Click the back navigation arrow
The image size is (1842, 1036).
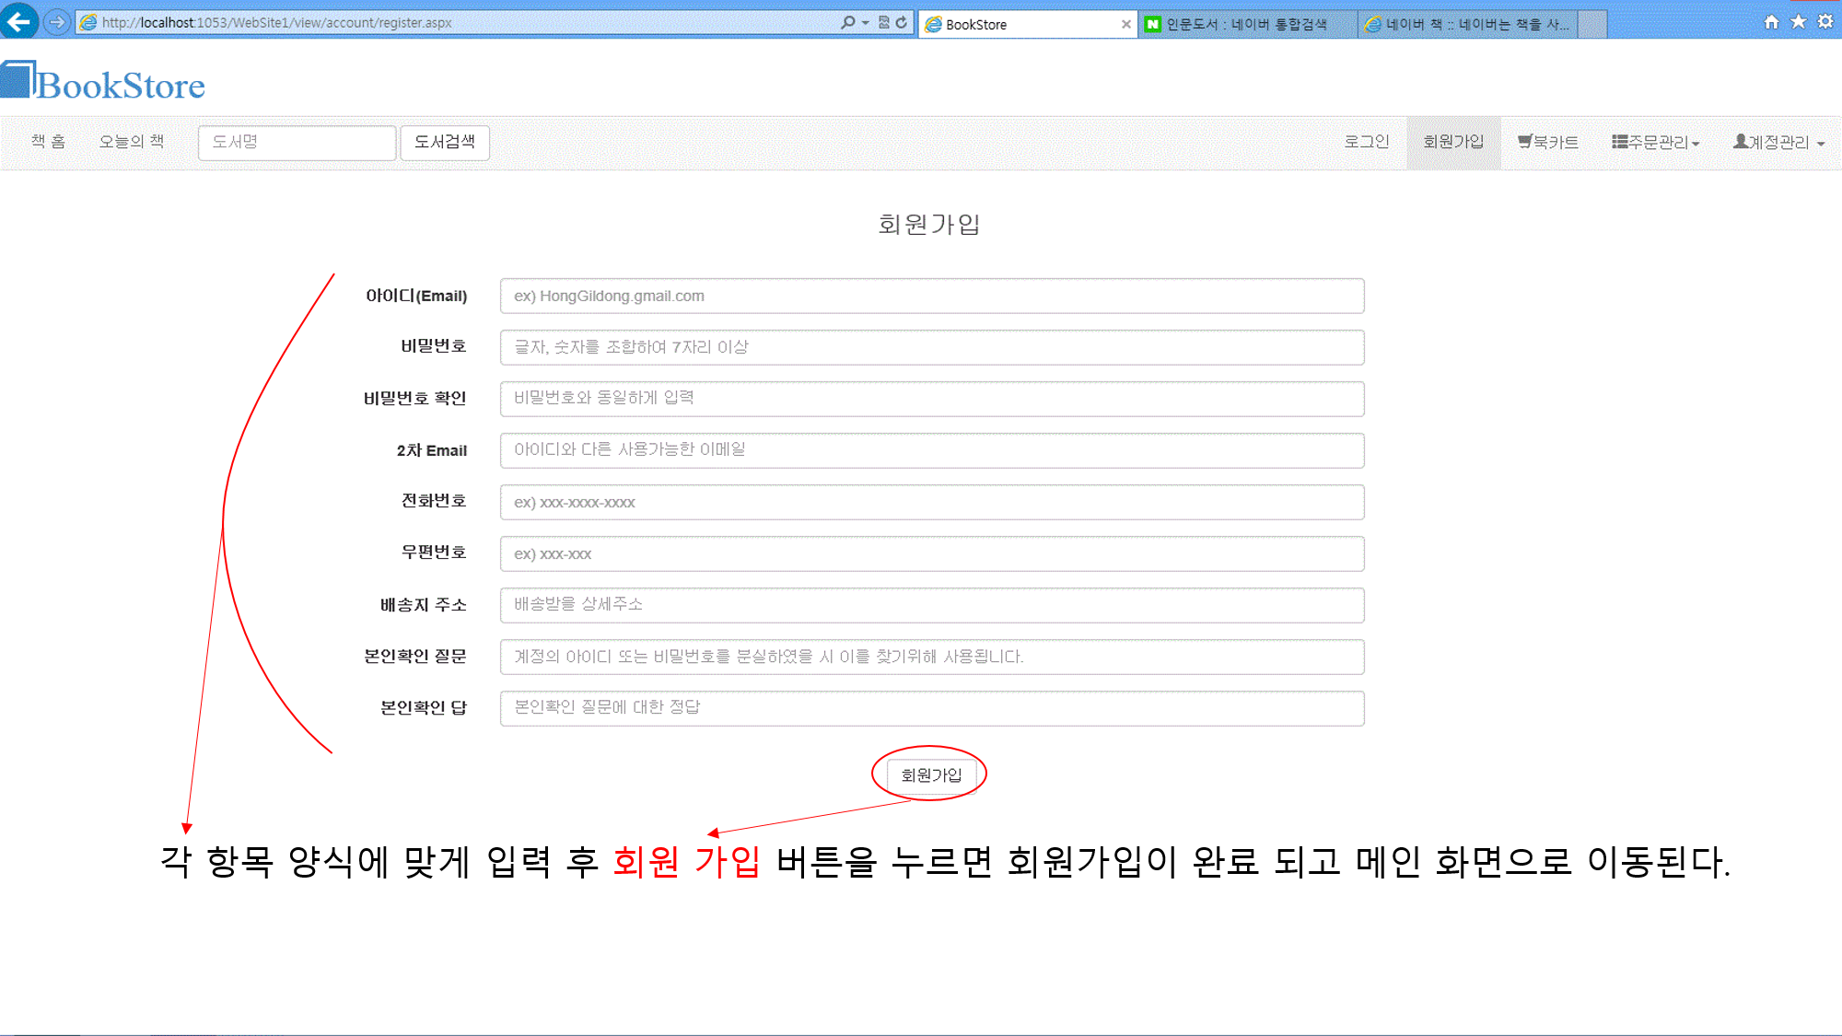click(x=19, y=23)
